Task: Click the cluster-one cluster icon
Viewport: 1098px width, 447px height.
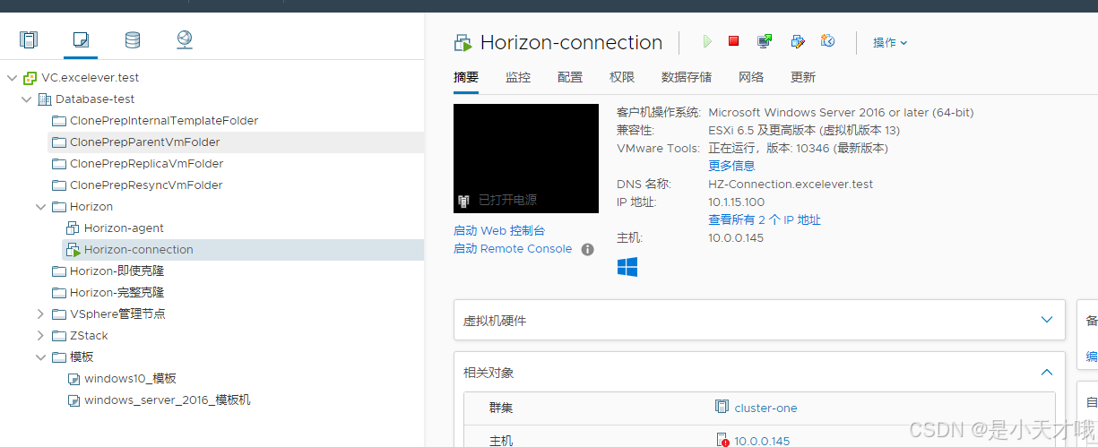Action: [x=722, y=408]
